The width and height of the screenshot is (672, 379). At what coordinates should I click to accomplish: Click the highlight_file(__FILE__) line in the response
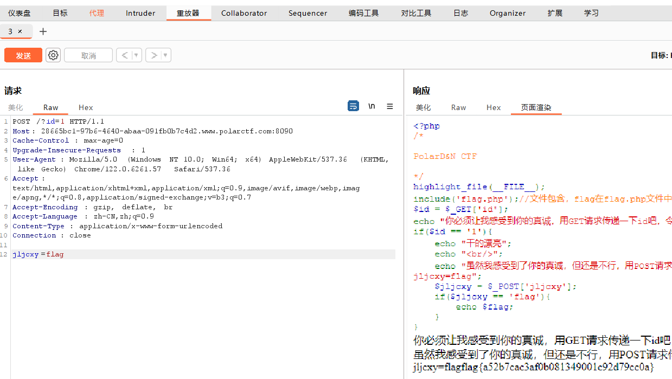pyautogui.click(x=479, y=187)
